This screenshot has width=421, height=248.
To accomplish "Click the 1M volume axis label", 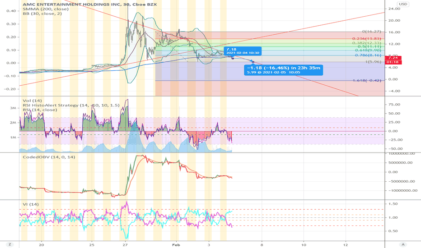I will (x=13, y=137).
